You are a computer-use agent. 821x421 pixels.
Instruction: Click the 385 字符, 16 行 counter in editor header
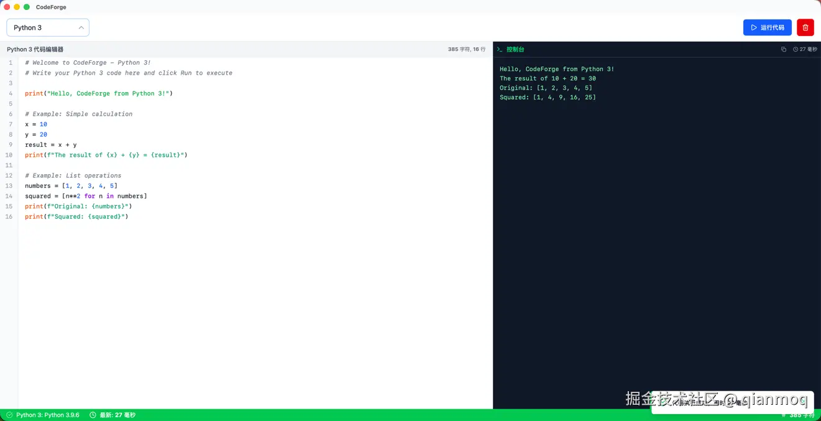(x=467, y=49)
